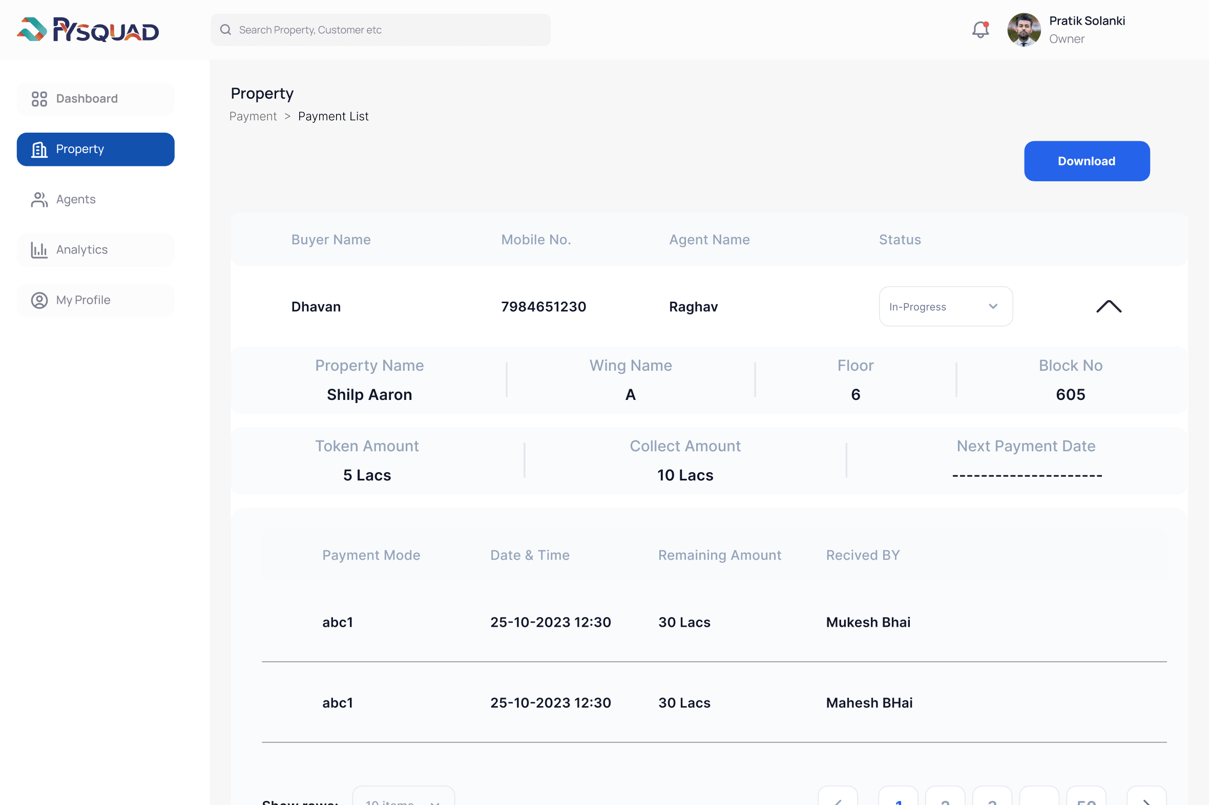Viewport: 1209px width, 805px height.
Task: Click Pratik Solanki's profile avatar
Action: 1023,29
